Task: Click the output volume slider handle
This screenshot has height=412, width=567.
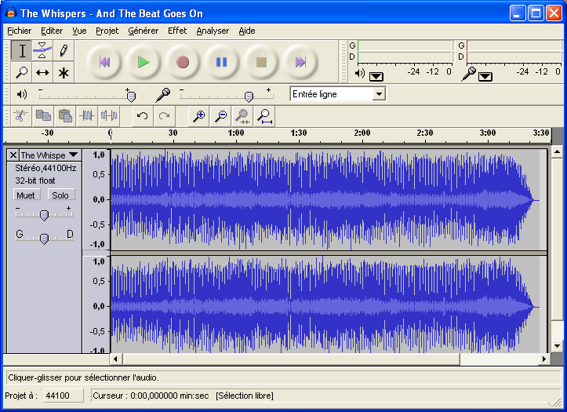Action: click(x=131, y=97)
